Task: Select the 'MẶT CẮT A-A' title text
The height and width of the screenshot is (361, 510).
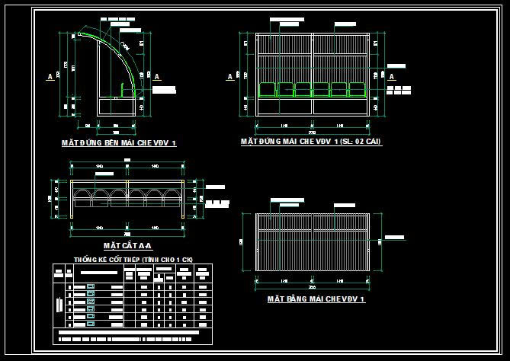Action: pyautogui.click(x=128, y=246)
